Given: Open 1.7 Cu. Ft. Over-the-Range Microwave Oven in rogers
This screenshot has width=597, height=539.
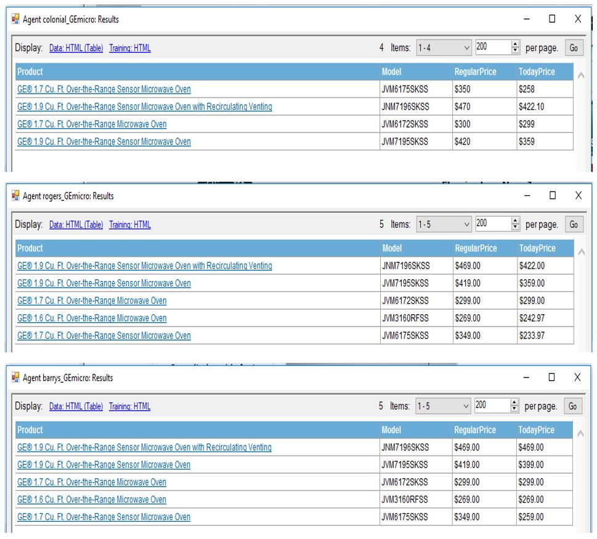Looking at the screenshot, I should click(x=92, y=301).
